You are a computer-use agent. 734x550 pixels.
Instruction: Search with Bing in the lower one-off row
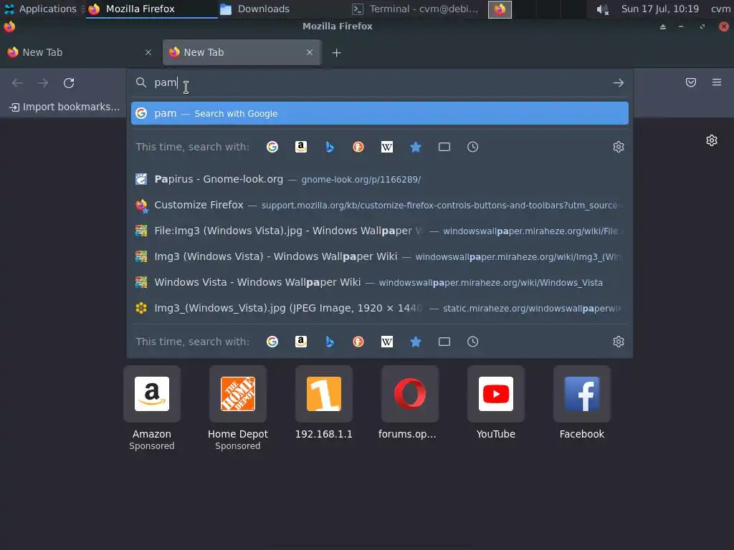[330, 342]
